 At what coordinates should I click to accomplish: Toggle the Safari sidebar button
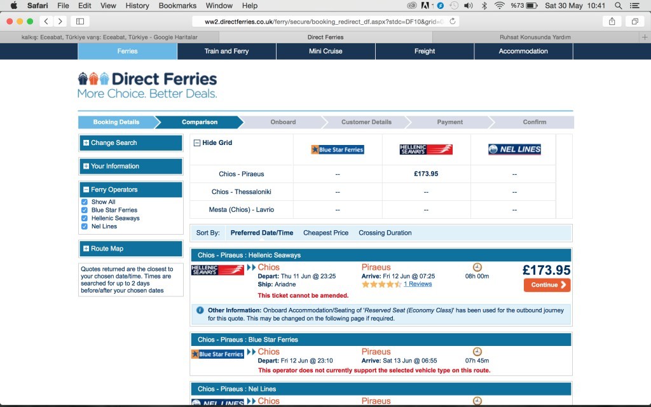80,21
